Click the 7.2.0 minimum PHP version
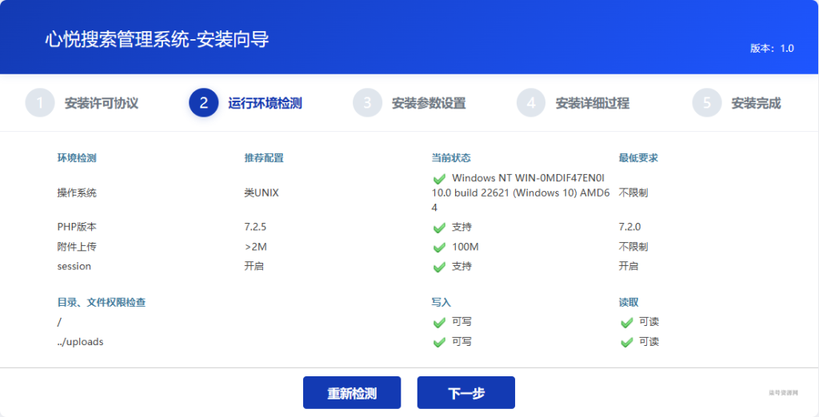819x417 pixels. tap(630, 227)
